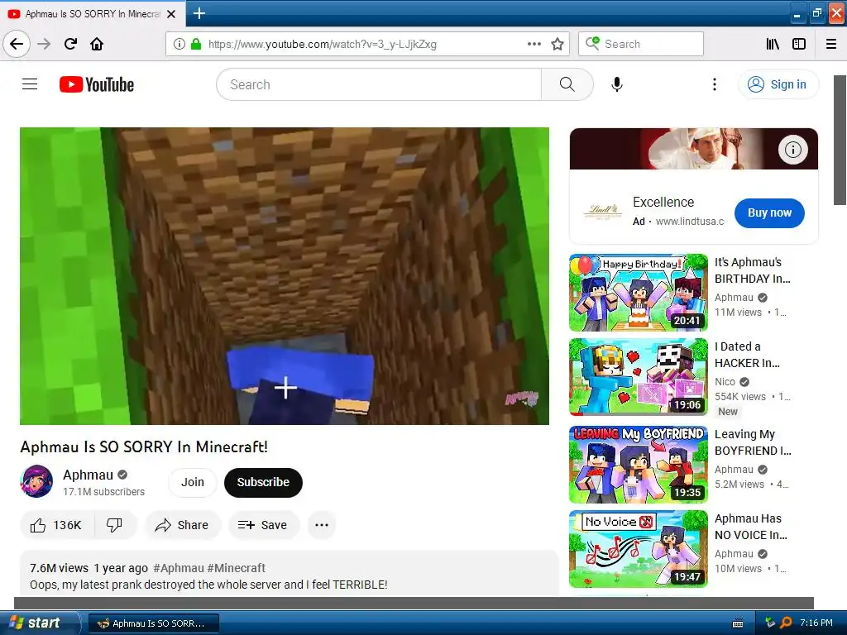The height and width of the screenshot is (635, 847).
Task: Open the No Voice video thumbnail
Action: point(639,549)
